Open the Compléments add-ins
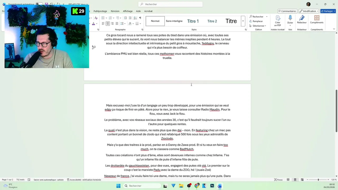 317,19
